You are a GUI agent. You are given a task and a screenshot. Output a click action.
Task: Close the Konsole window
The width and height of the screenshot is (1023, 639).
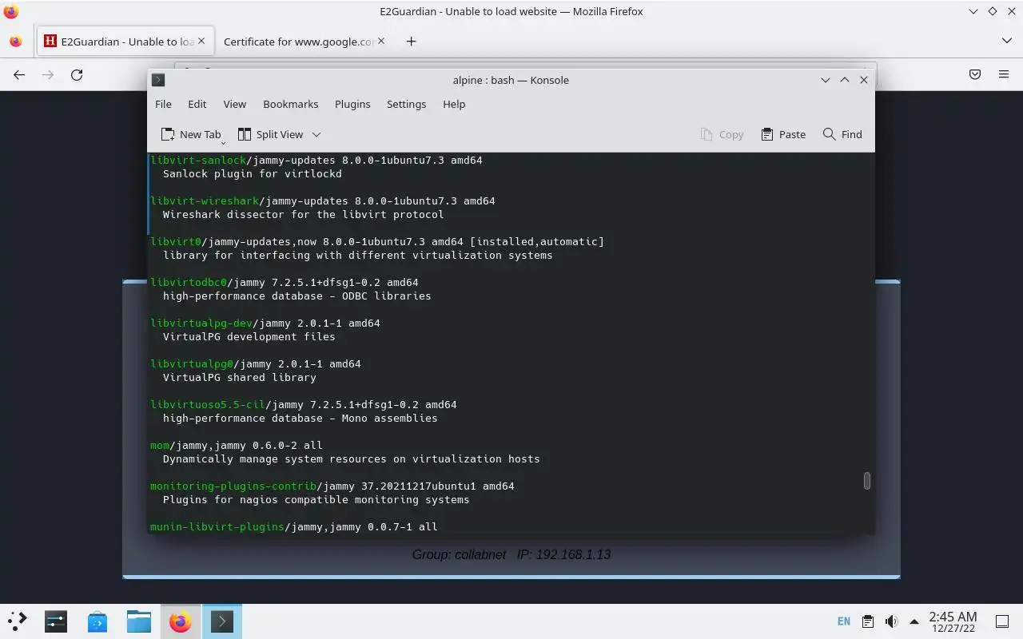pyautogui.click(x=864, y=80)
